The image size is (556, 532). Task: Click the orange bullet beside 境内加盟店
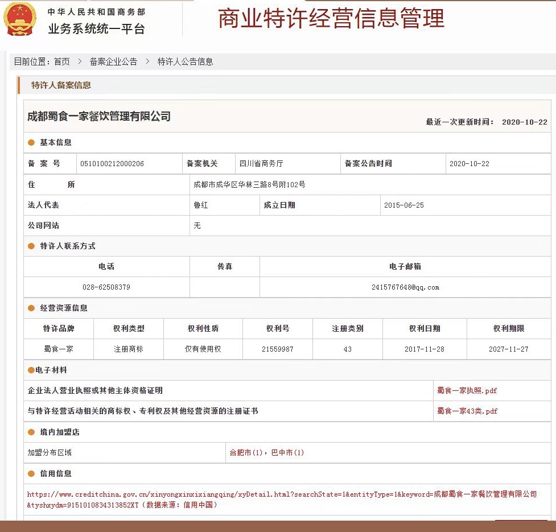(x=31, y=432)
